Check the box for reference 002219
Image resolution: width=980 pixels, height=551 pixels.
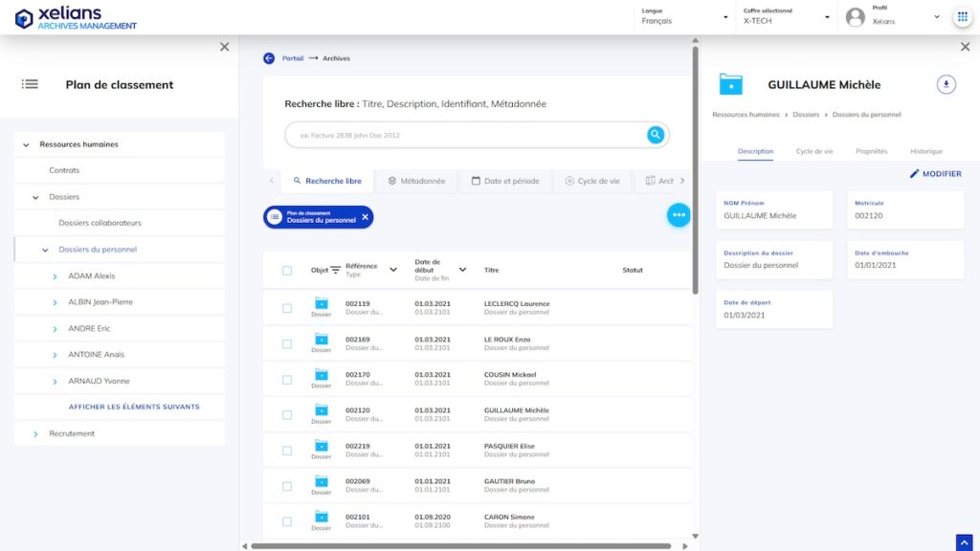[287, 451]
